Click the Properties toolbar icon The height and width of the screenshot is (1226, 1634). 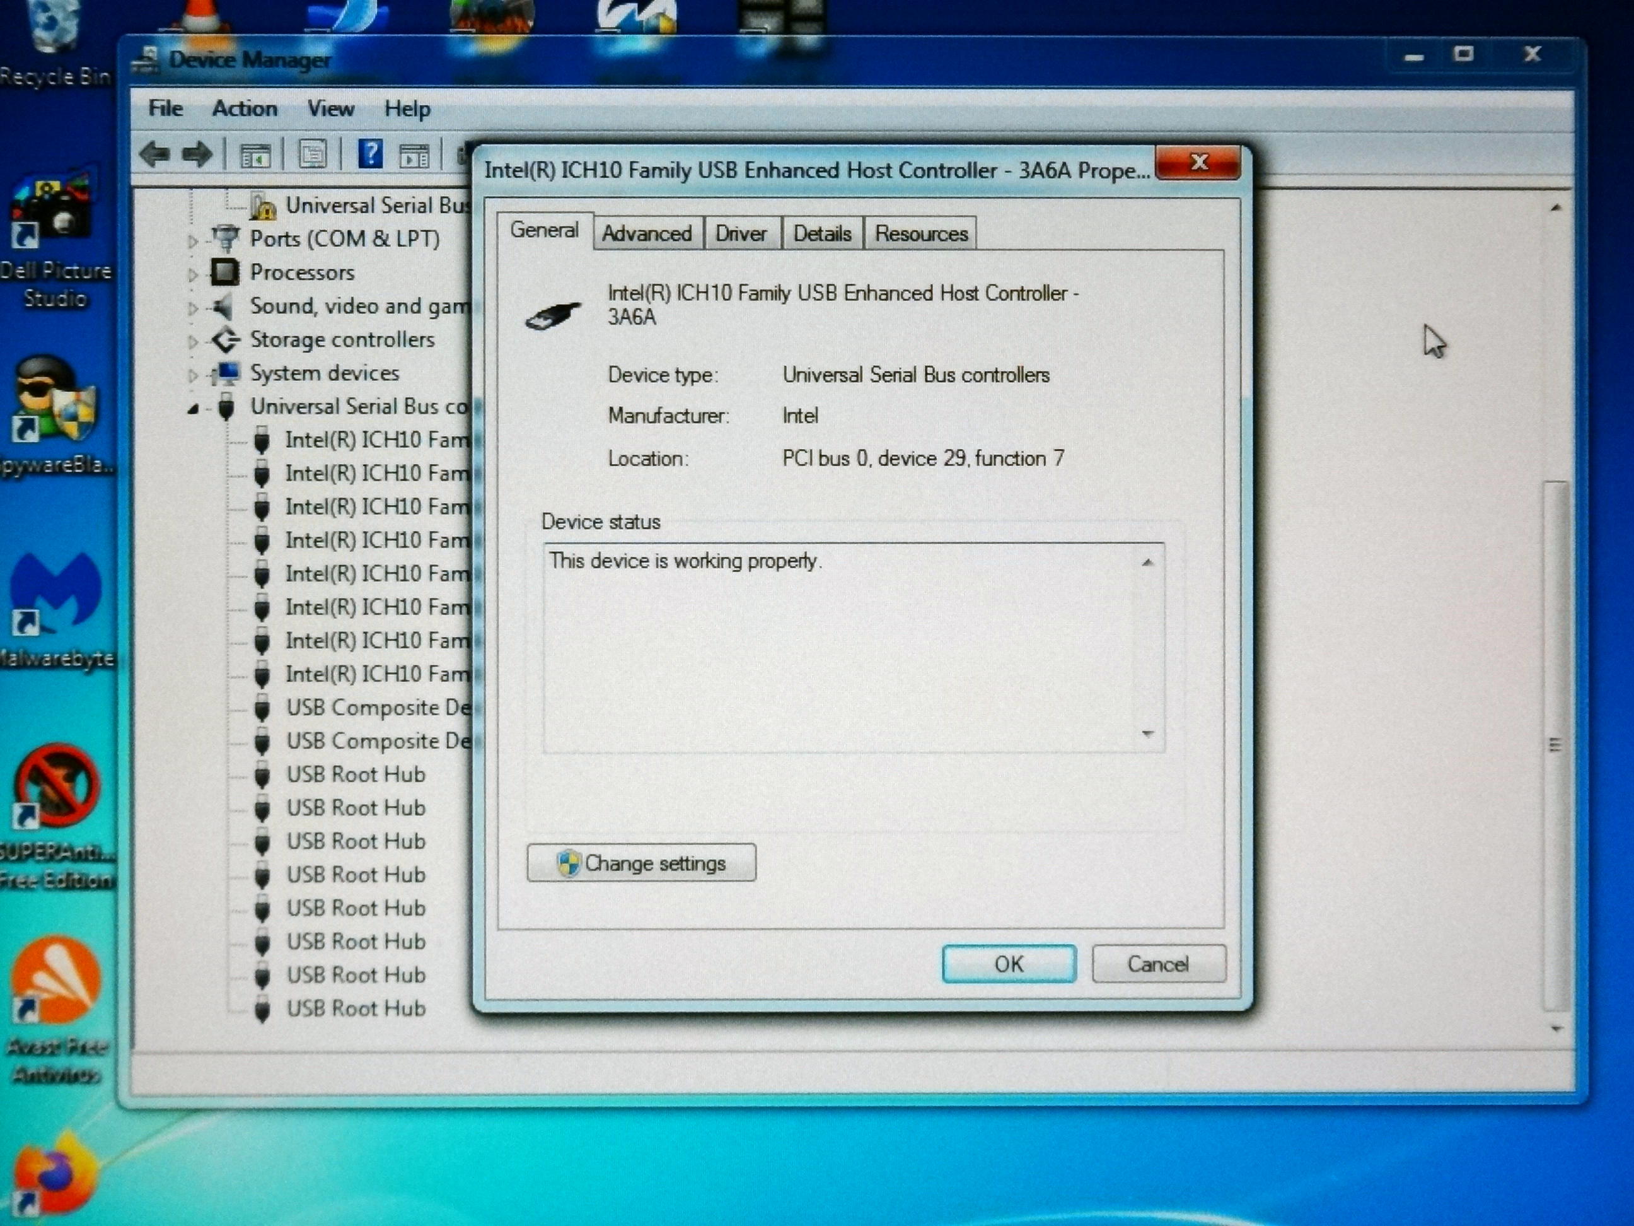[x=313, y=155]
